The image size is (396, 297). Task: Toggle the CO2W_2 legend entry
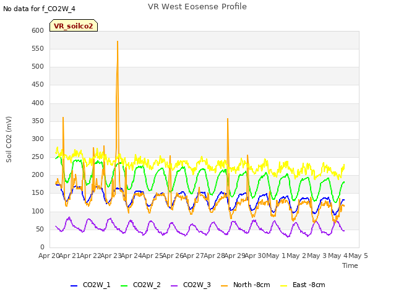[x=140, y=285]
